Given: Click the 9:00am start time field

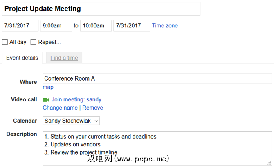Looking at the screenshot, I should (x=56, y=26).
